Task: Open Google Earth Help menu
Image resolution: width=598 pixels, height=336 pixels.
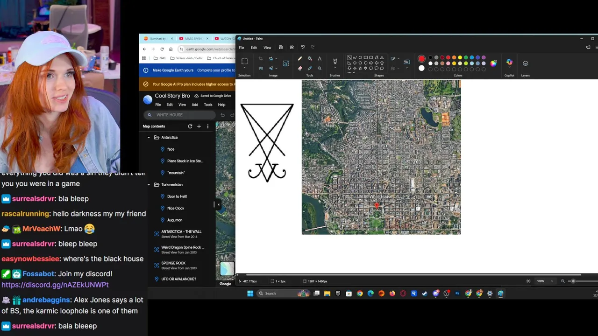Action: (x=221, y=105)
